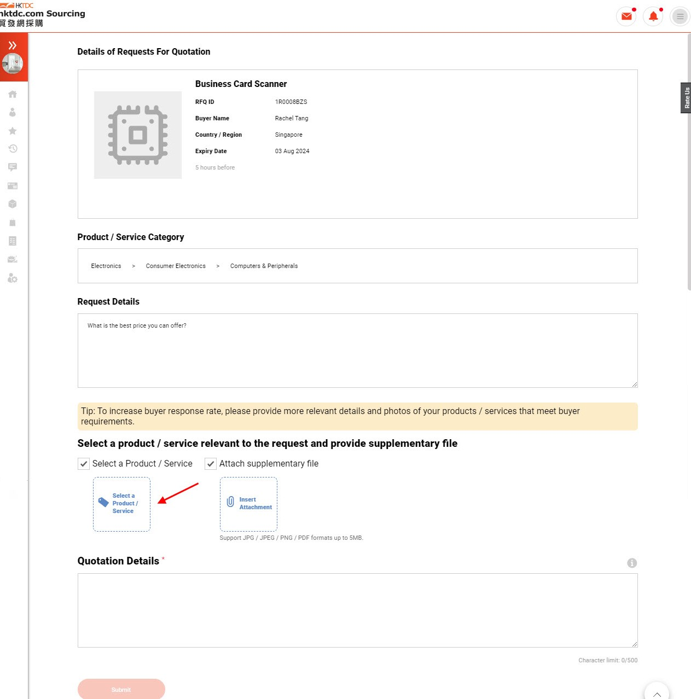Select the Consumer Electronics breadcrumb

point(176,266)
